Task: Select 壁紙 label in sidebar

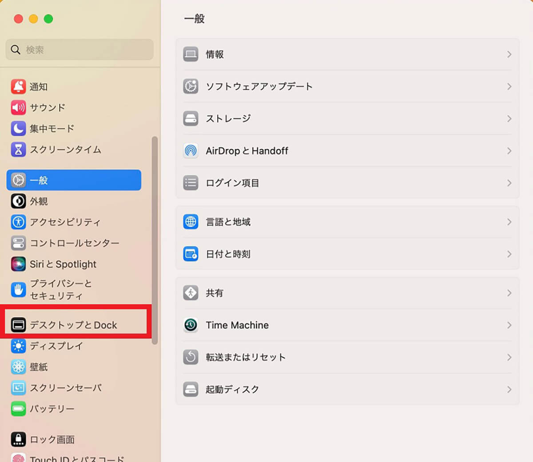Action: point(39,367)
